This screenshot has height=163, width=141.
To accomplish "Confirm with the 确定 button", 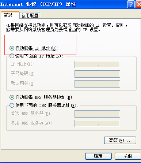I will [98, 156].
